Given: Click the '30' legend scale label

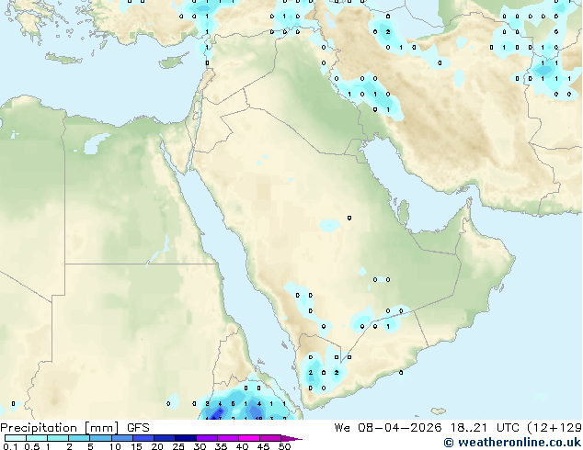Looking at the screenshot, I should pos(200,446).
